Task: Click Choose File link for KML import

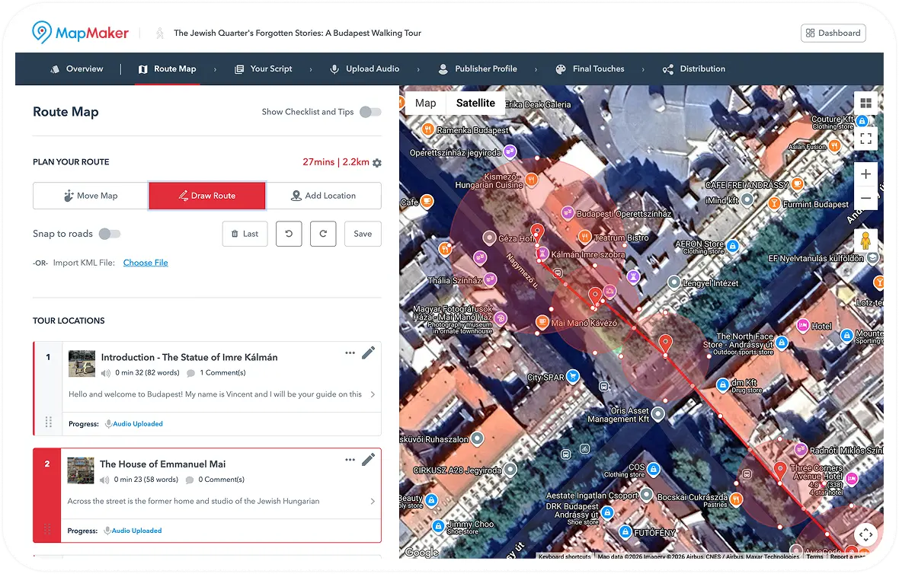Action: click(146, 263)
